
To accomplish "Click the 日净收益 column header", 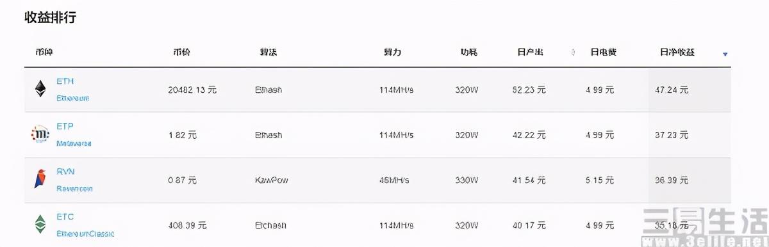I will tap(677, 52).
